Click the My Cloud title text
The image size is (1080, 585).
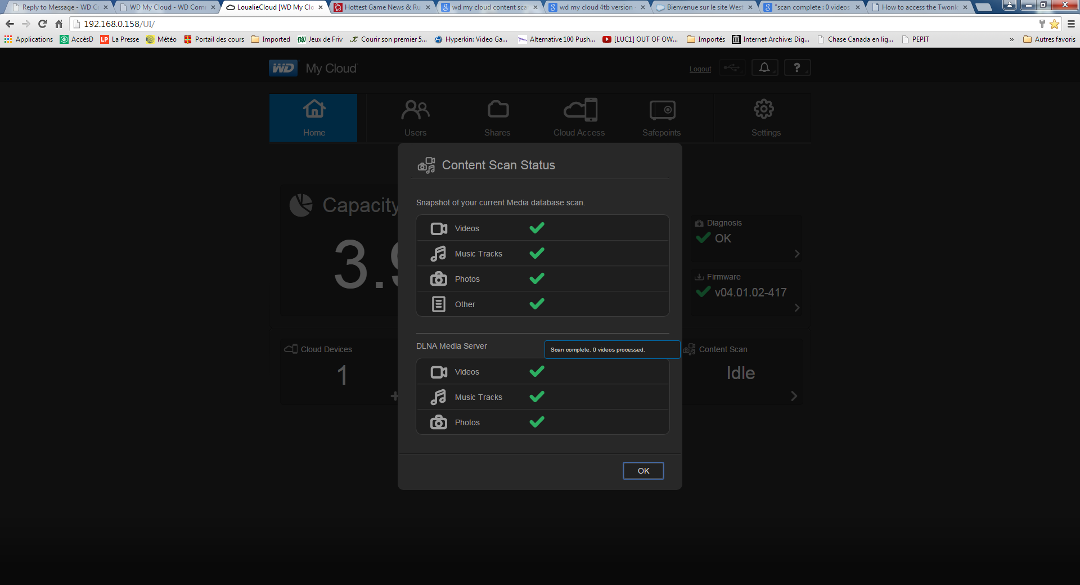pyautogui.click(x=331, y=69)
